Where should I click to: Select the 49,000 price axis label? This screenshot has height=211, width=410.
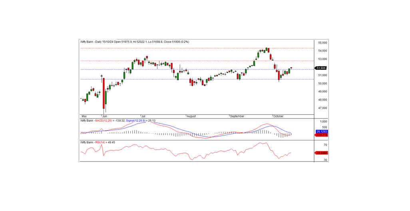tap(322, 92)
